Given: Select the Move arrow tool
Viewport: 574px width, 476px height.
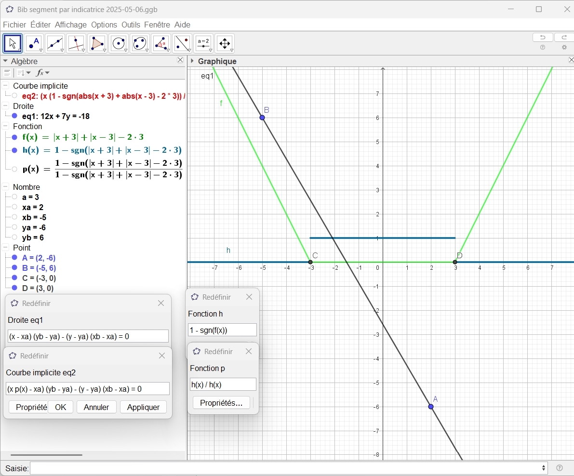Looking at the screenshot, I should pos(13,43).
